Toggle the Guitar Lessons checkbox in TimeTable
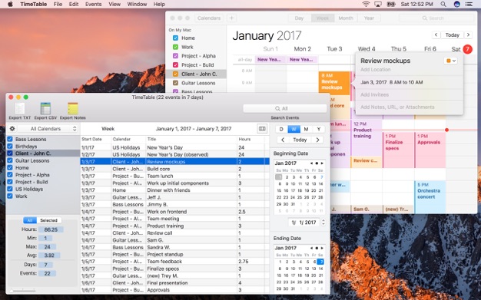481x300 pixels. [x=10, y=160]
